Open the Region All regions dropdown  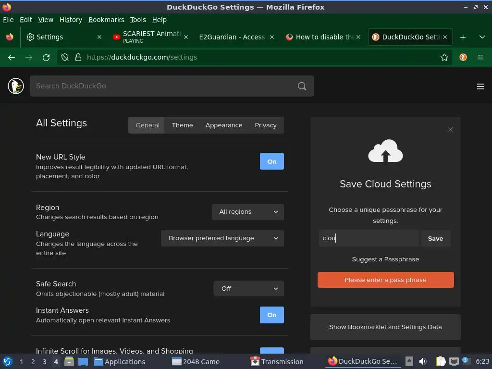[248, 212]
